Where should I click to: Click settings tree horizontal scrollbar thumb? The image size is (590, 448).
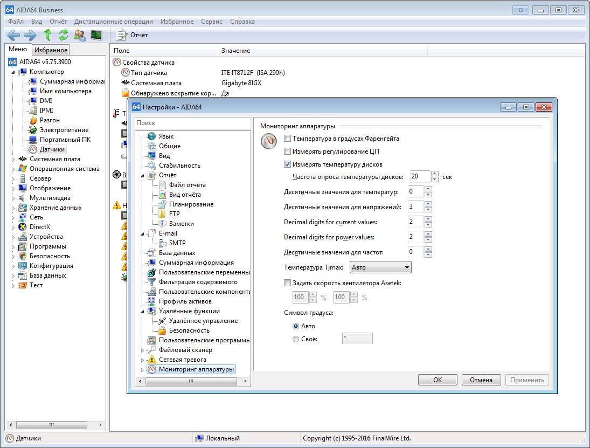point(191,381)
